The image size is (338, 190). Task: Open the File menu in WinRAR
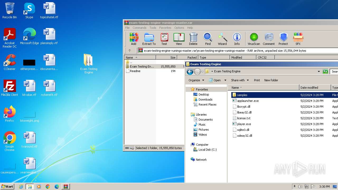127,28
